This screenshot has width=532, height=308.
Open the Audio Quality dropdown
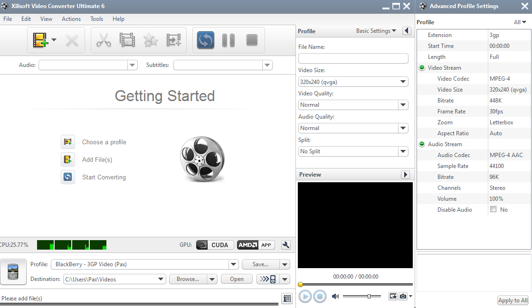pos(403,128)
